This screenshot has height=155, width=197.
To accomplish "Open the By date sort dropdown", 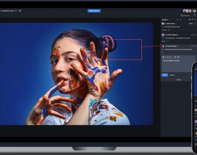I will pyautogui.click(x=165, y=20).
